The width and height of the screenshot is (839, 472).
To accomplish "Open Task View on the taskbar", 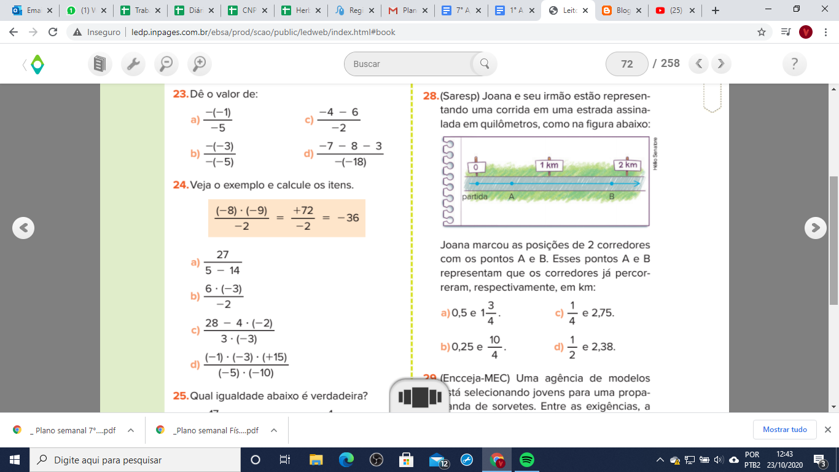I will click(285, 460).
